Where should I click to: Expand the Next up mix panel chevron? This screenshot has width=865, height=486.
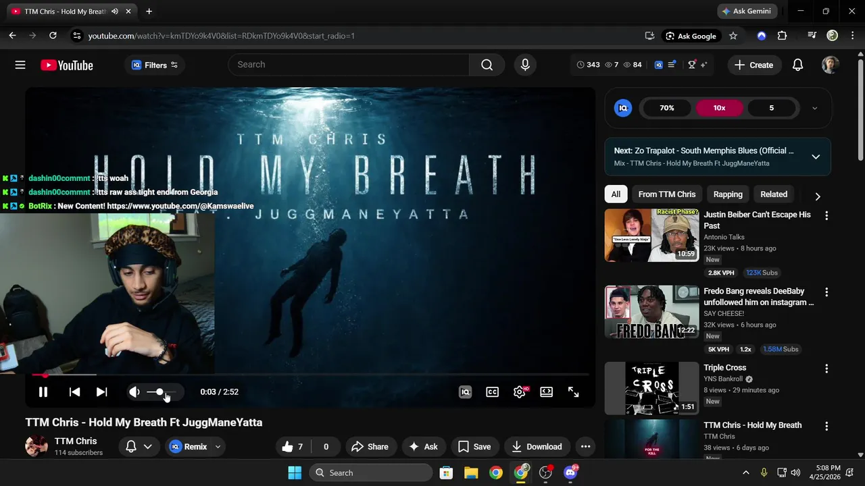(816, 157)
